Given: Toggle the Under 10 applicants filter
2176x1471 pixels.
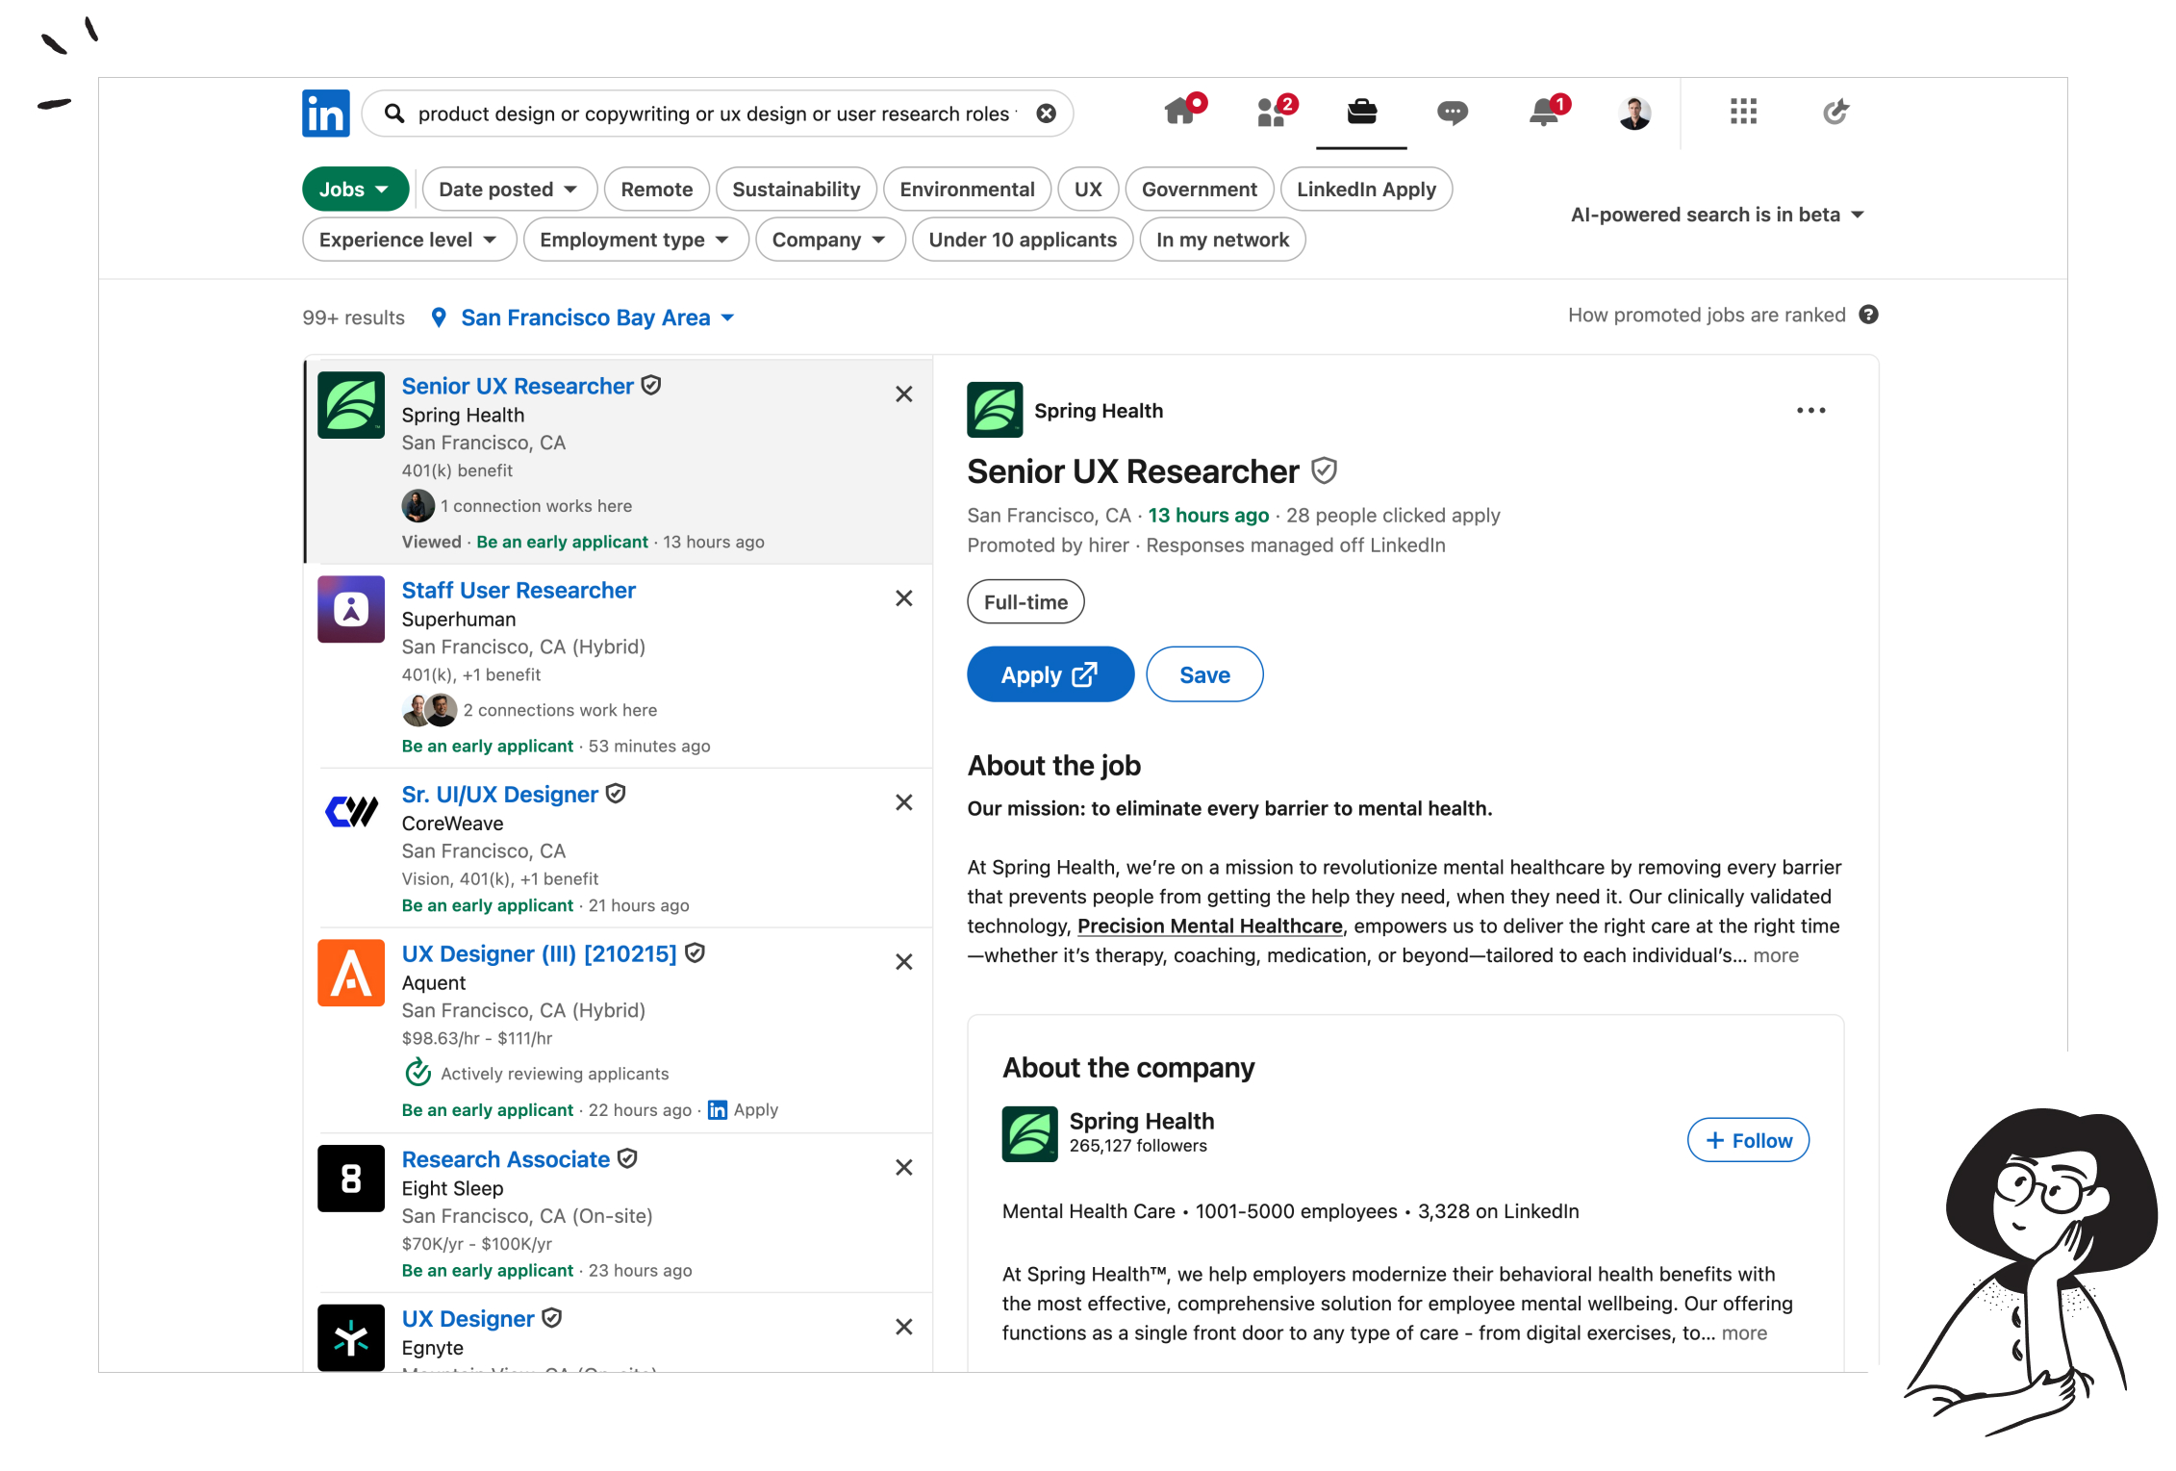Looking at the screenshot, I should coord(1023,240).
